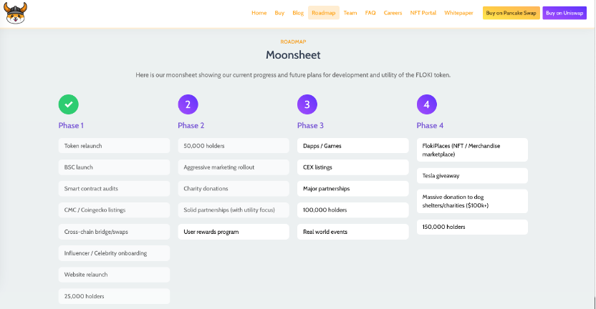Click the small ROADMAP section label
This screenshot has height=309, width=596.
coord(293,41)
